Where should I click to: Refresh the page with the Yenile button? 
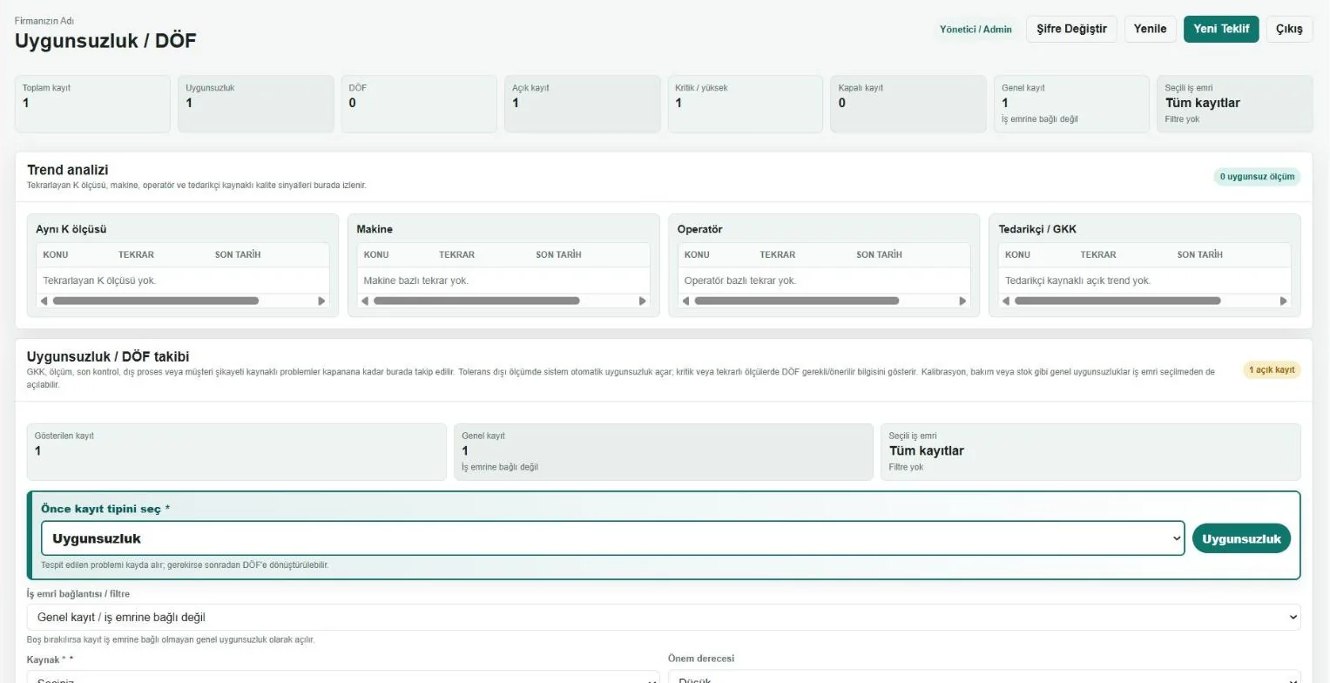tap(1150, 29)
